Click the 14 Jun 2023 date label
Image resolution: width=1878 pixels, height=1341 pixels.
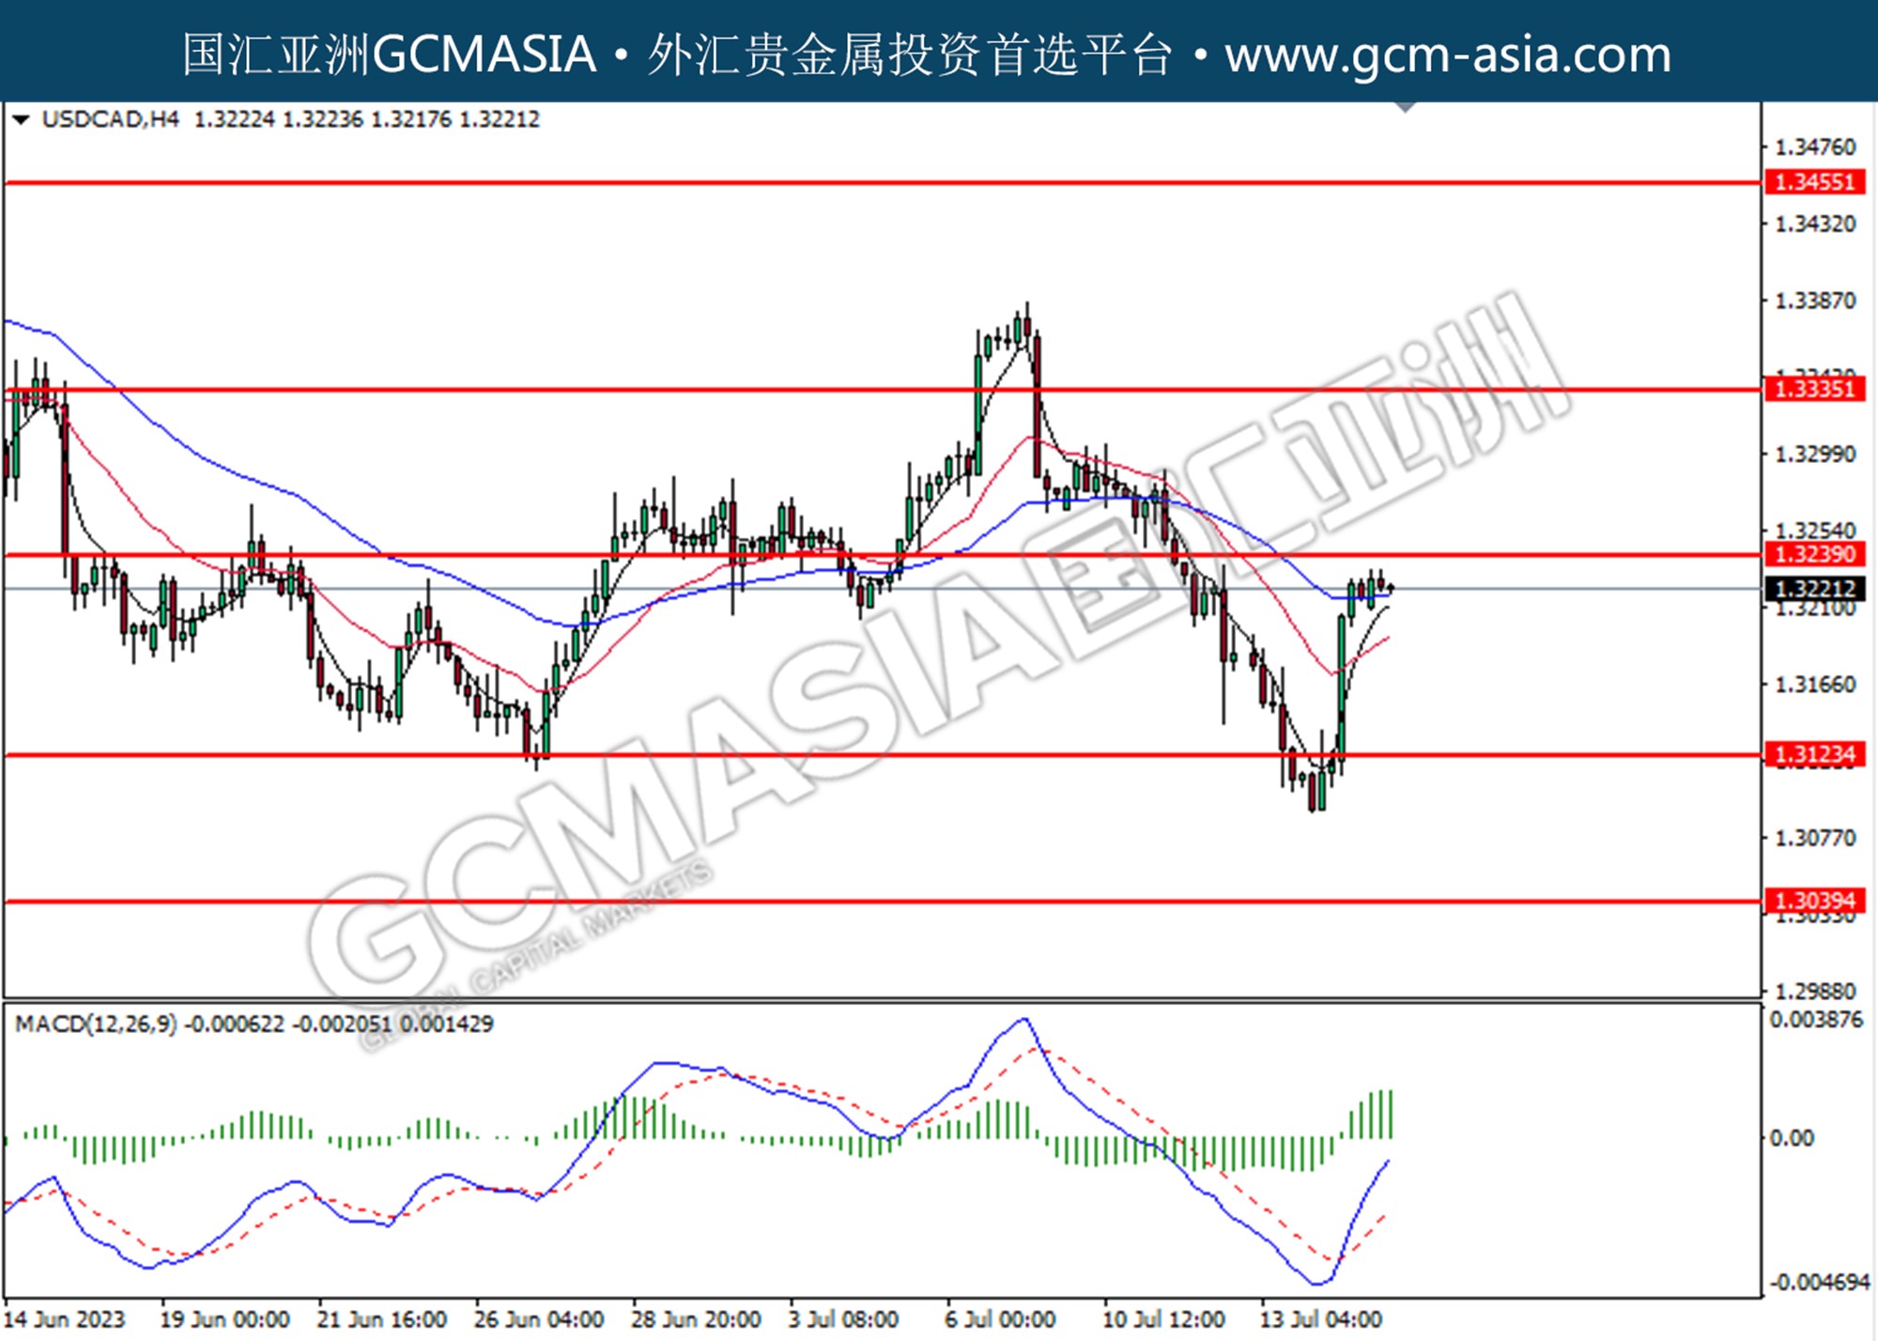tap(65, 1319)
